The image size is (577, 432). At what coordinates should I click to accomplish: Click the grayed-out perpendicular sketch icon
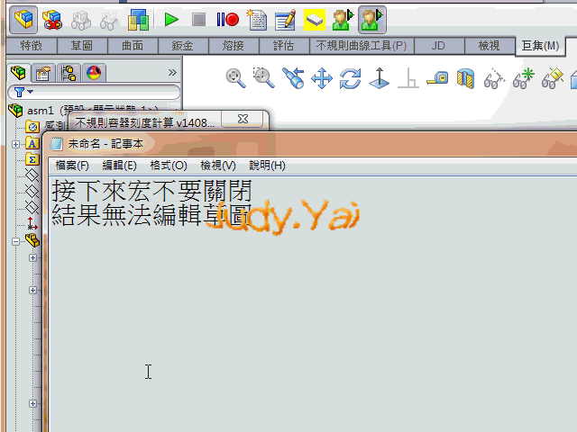[x=408, y=78]
